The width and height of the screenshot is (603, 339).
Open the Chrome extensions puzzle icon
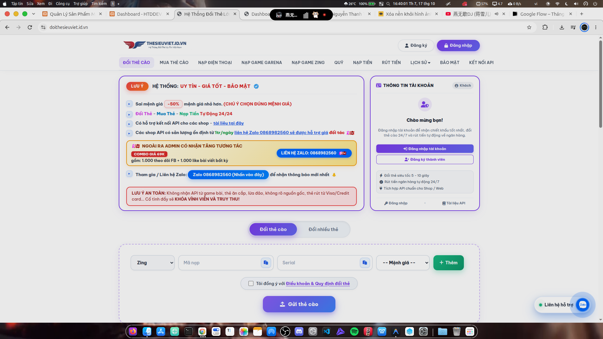545,27
